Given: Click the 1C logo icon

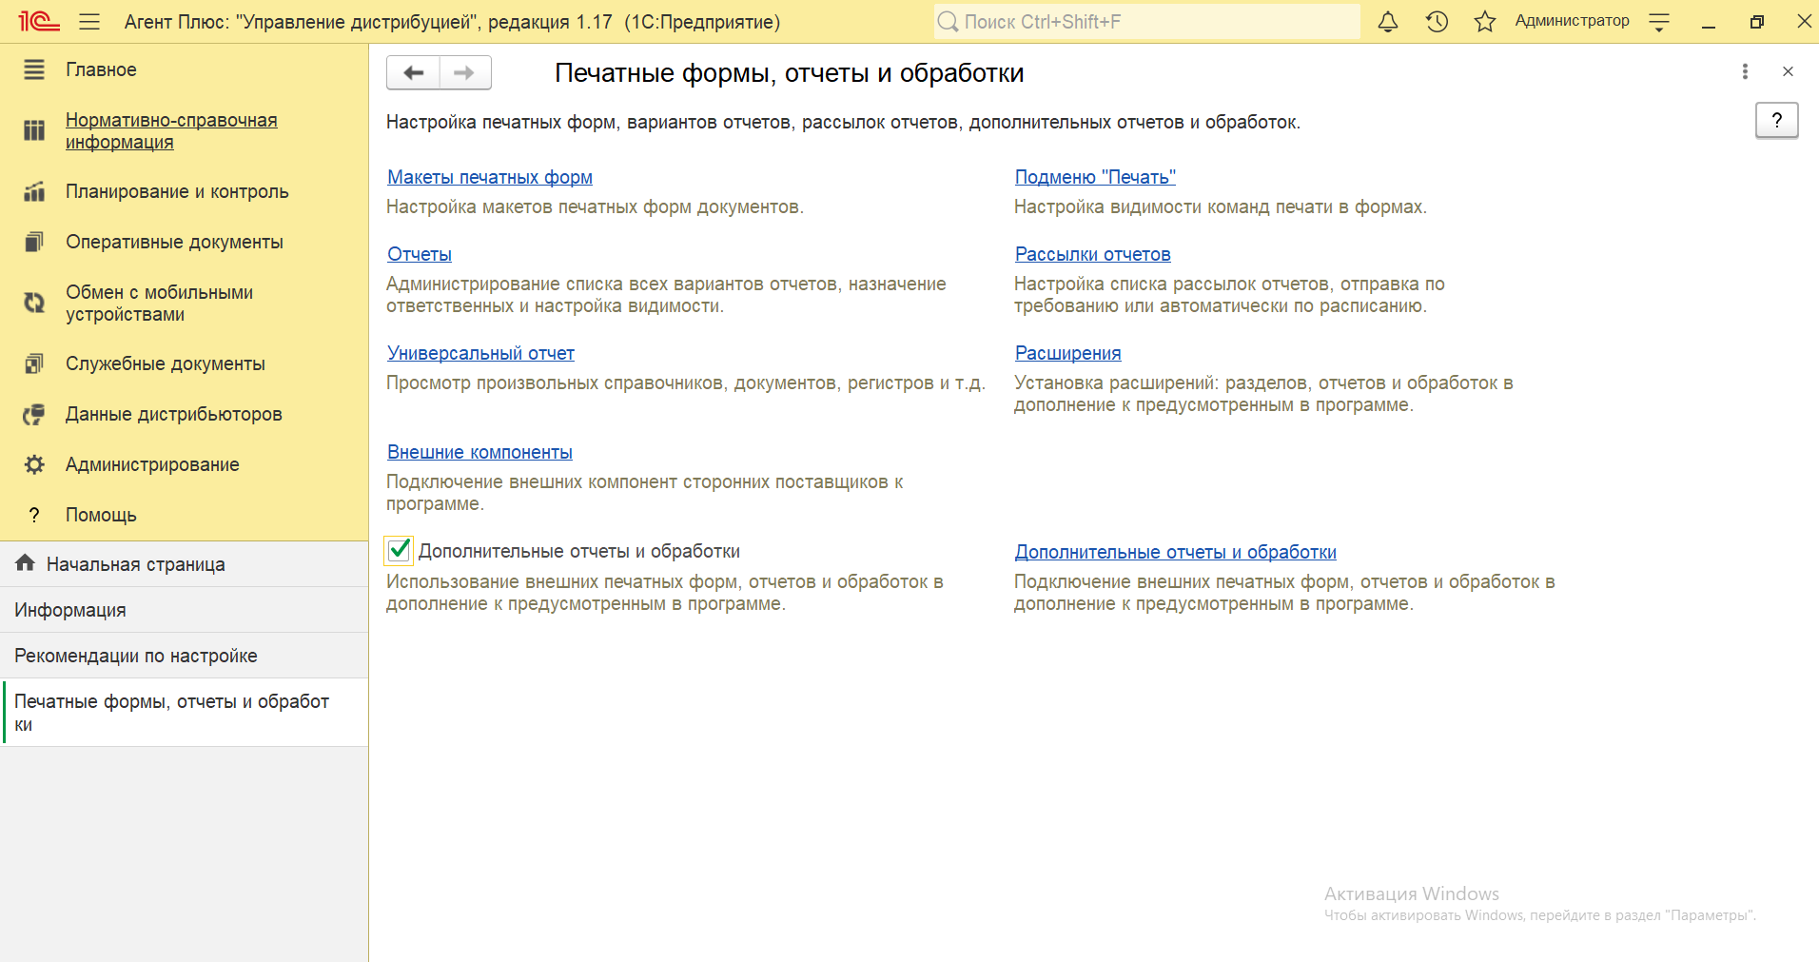Looking at the screenshot, I should tap(39, 21).
